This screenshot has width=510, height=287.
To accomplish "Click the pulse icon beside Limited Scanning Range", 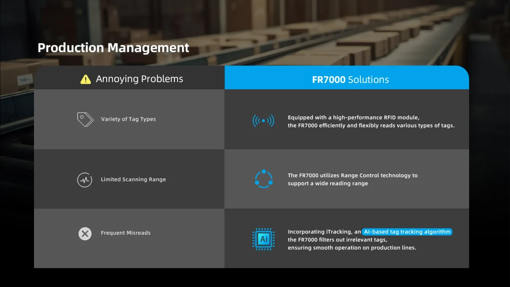I will coord(85,180).
